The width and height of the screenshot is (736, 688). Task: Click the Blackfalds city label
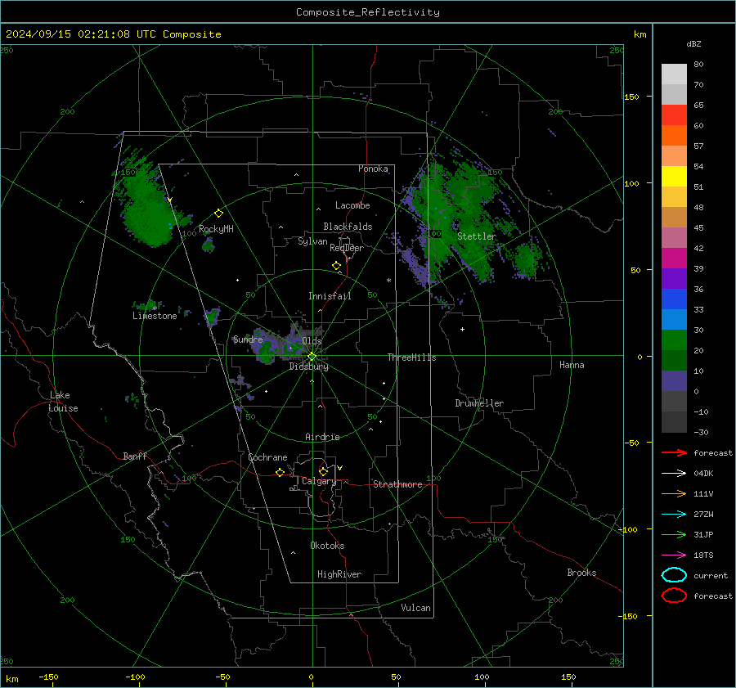[x=348, y=227]
